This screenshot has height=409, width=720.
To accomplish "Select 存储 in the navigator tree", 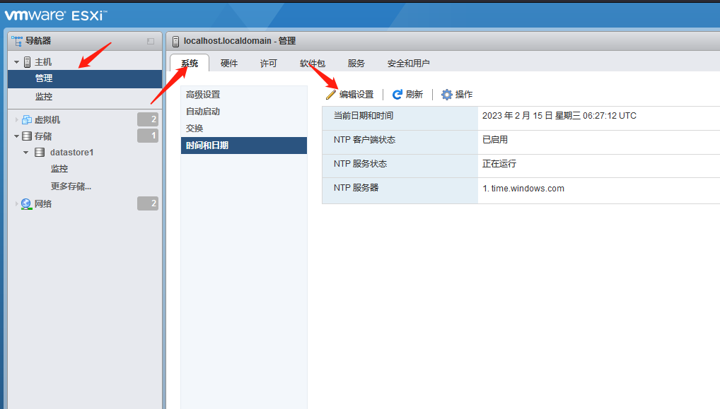I will coord(43,136).
